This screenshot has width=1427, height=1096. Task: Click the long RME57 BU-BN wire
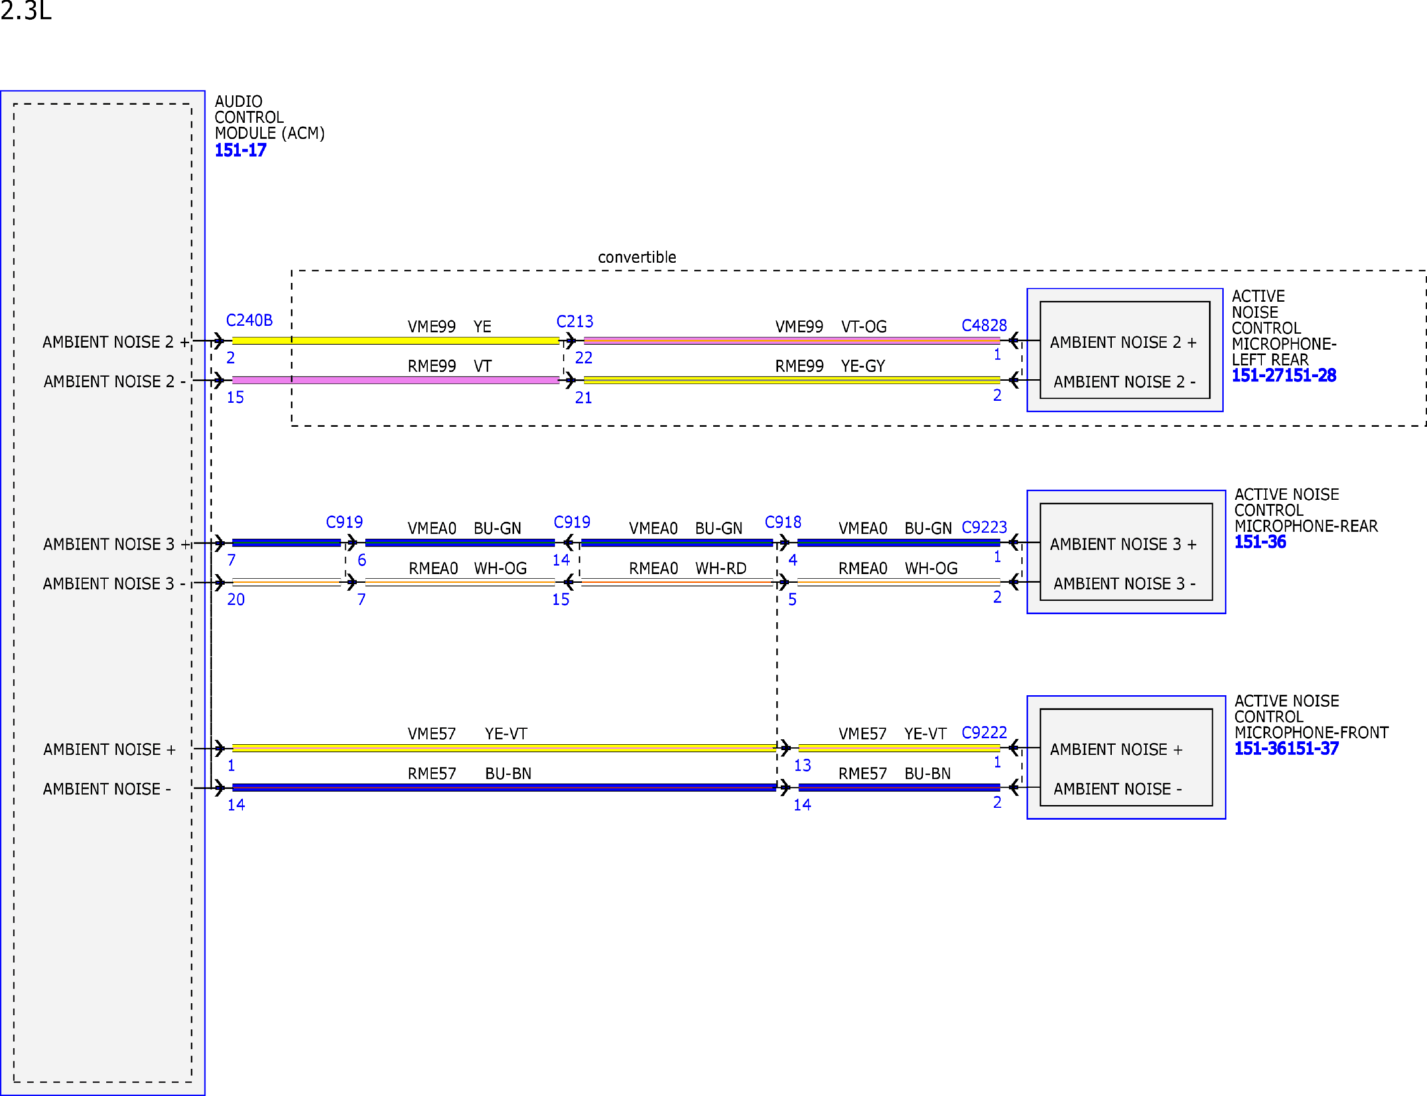click(504, 787)
